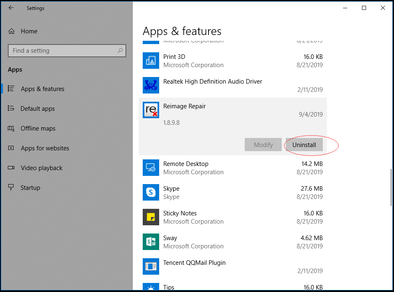Uninstall Reimage Repair

[304, 145]
